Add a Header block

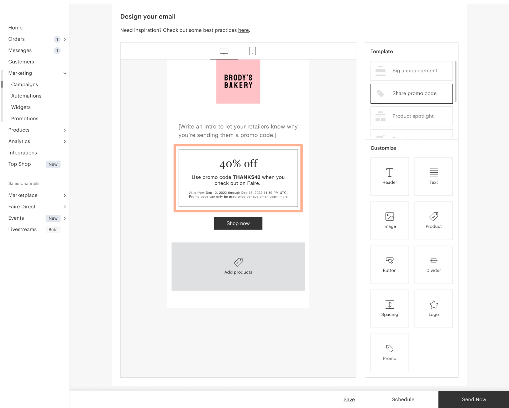point(390,177)
